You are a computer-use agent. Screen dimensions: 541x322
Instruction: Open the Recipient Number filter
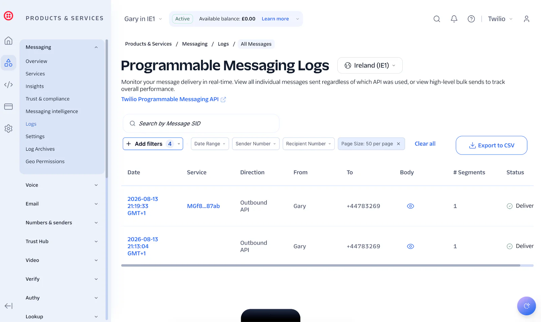(x=309, y=144)
